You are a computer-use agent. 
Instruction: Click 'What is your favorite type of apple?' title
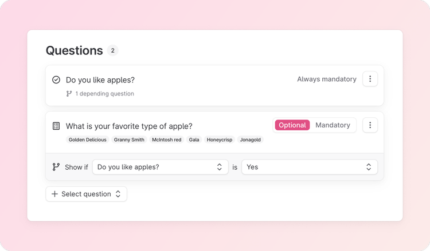129,126
